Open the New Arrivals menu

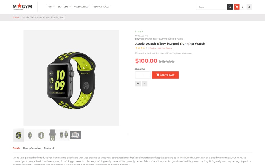102,7
